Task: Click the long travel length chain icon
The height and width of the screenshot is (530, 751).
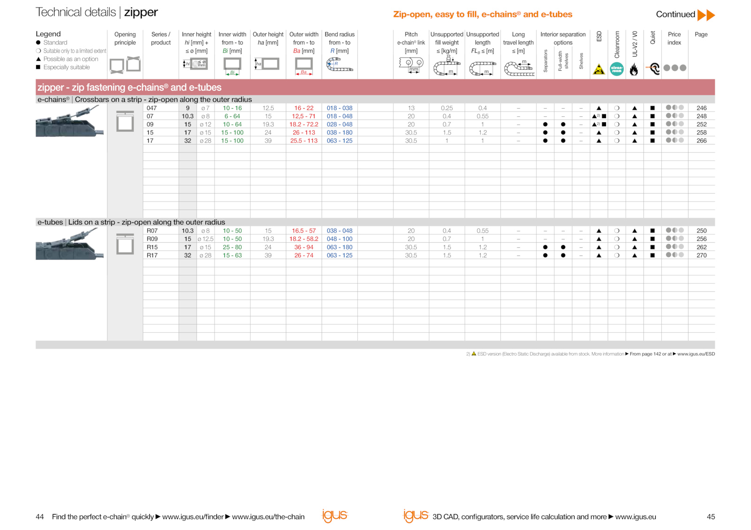Action: (x=519, y=68)
